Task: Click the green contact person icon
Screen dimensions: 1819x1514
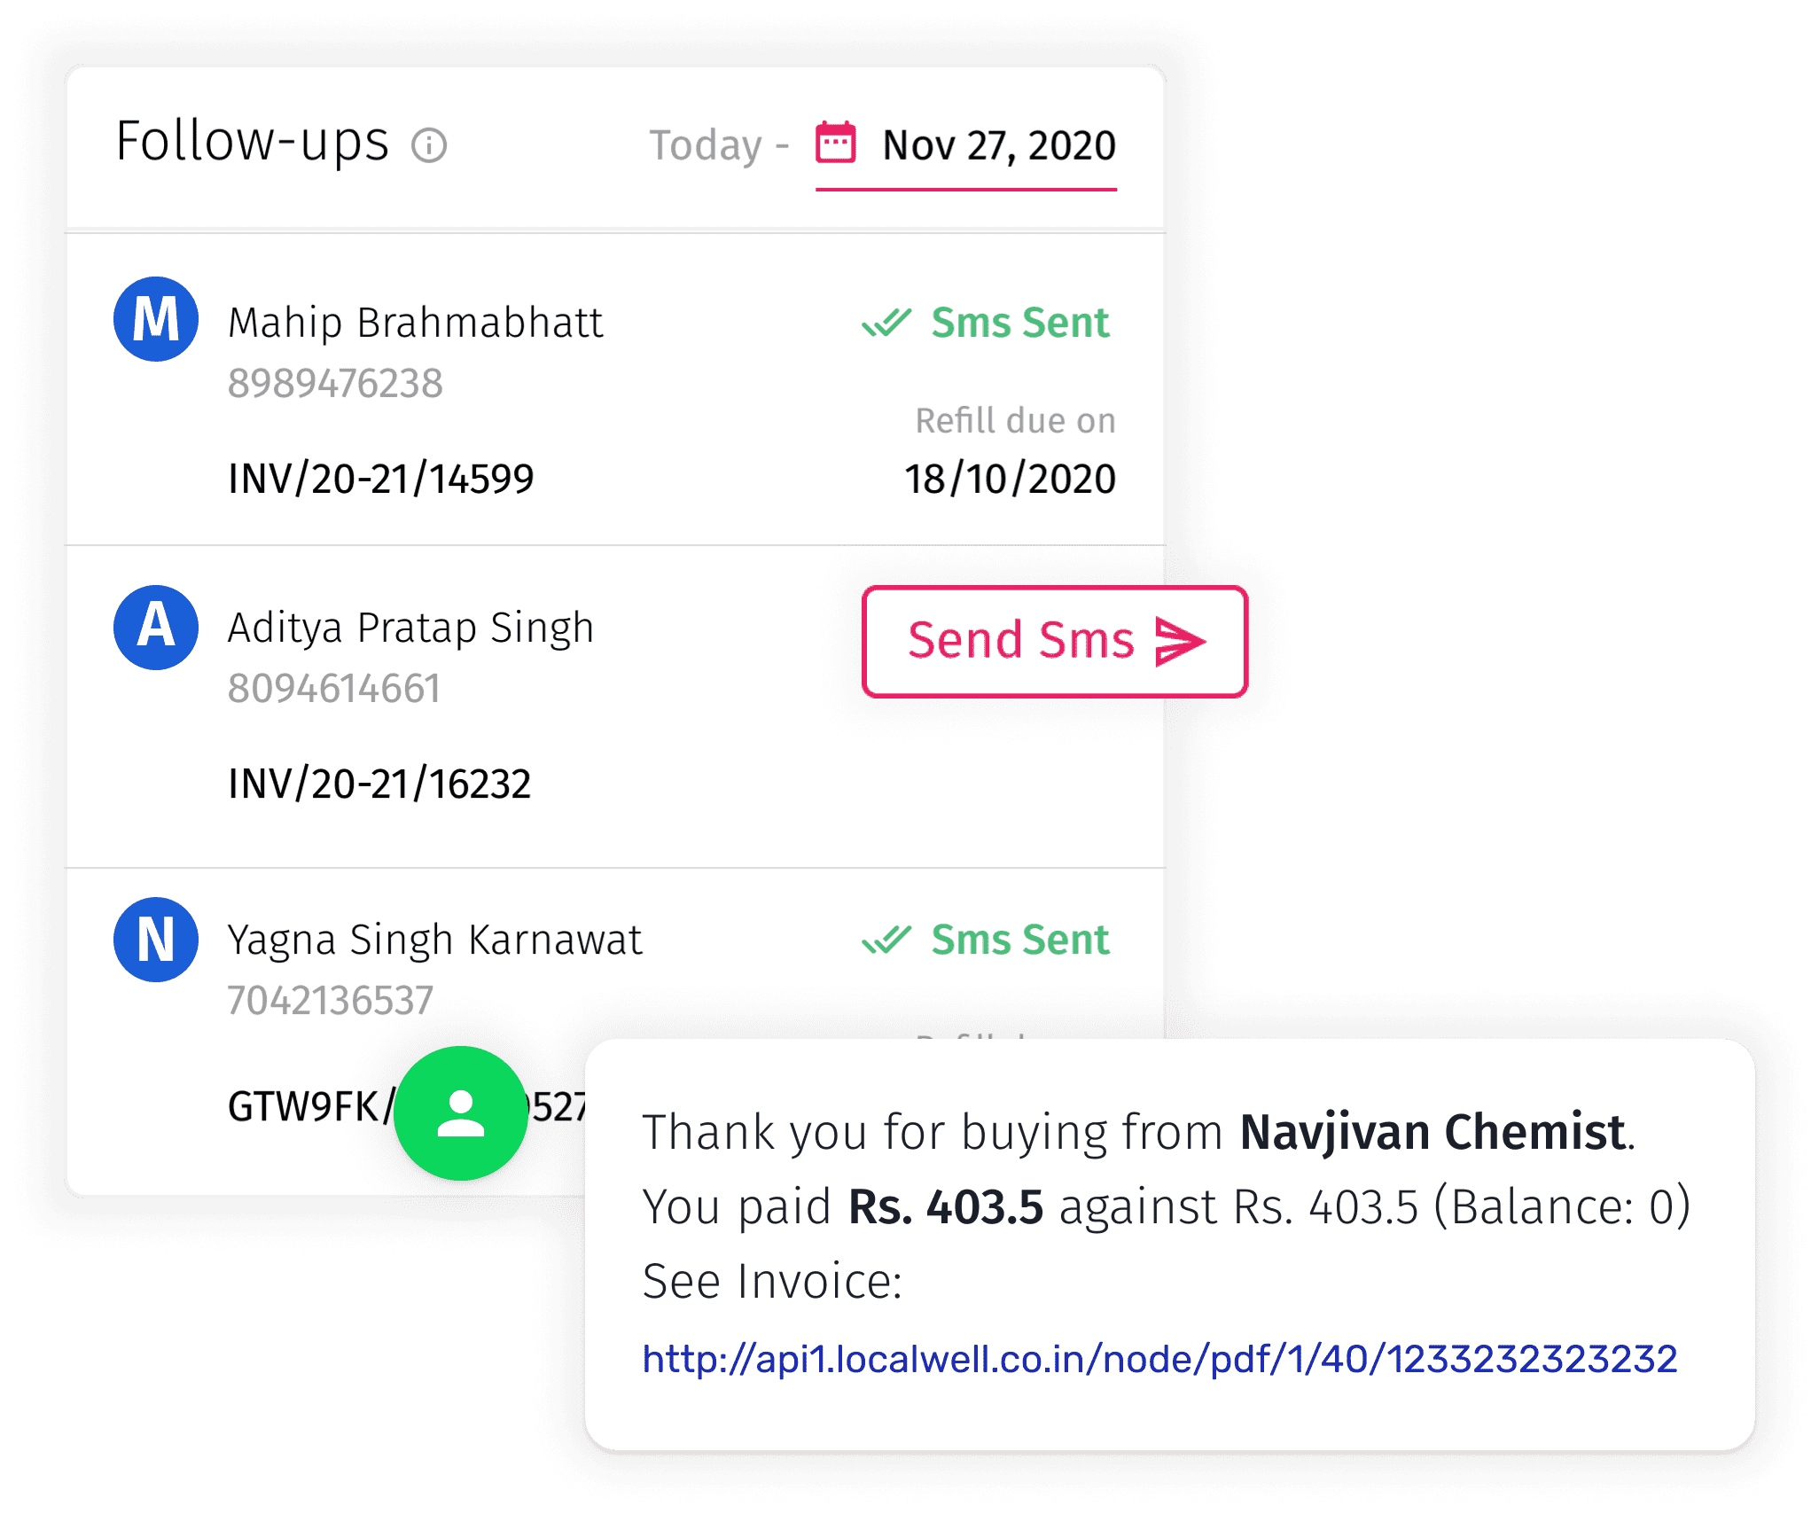Action: (461, 1112)
